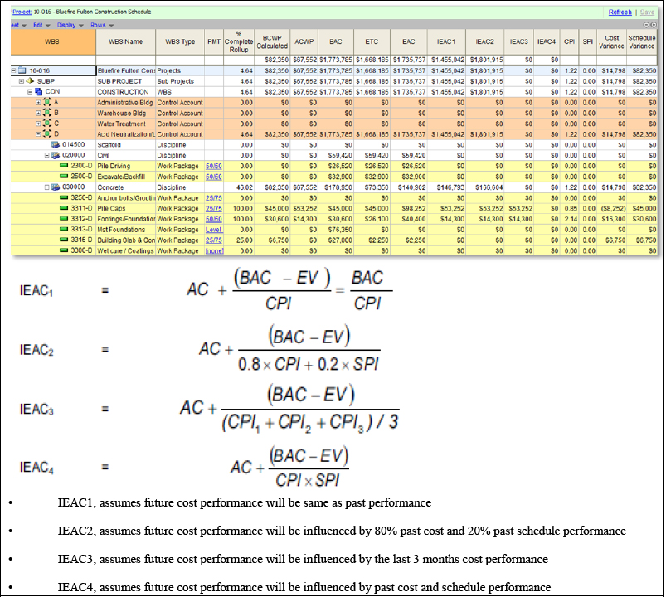This screenshot has height=597, width=666.
Task: Collapse the 030000 Concrete discipline
Action: point(47,187)
